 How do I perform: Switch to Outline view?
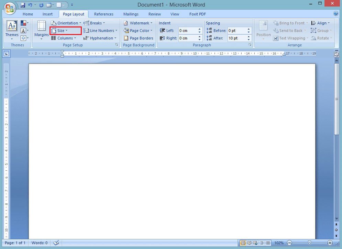point(262,243)
